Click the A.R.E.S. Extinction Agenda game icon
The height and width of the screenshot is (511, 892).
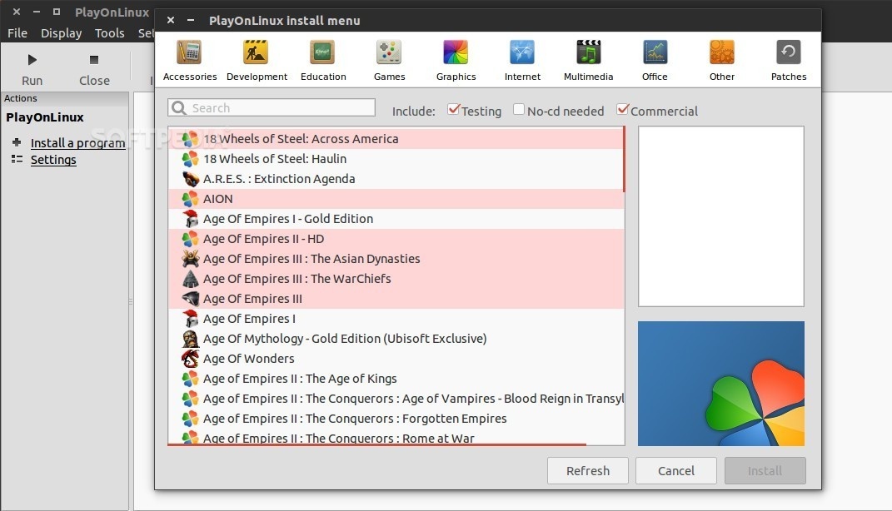[x=190, y=178]
